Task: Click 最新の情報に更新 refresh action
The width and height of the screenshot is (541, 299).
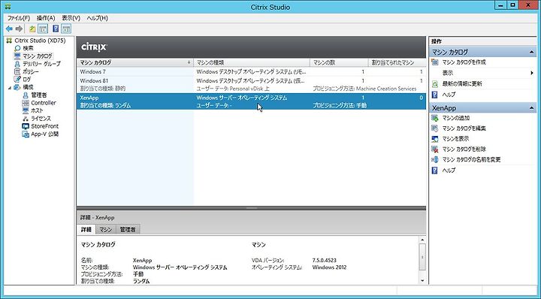Action: click(462, 83)
